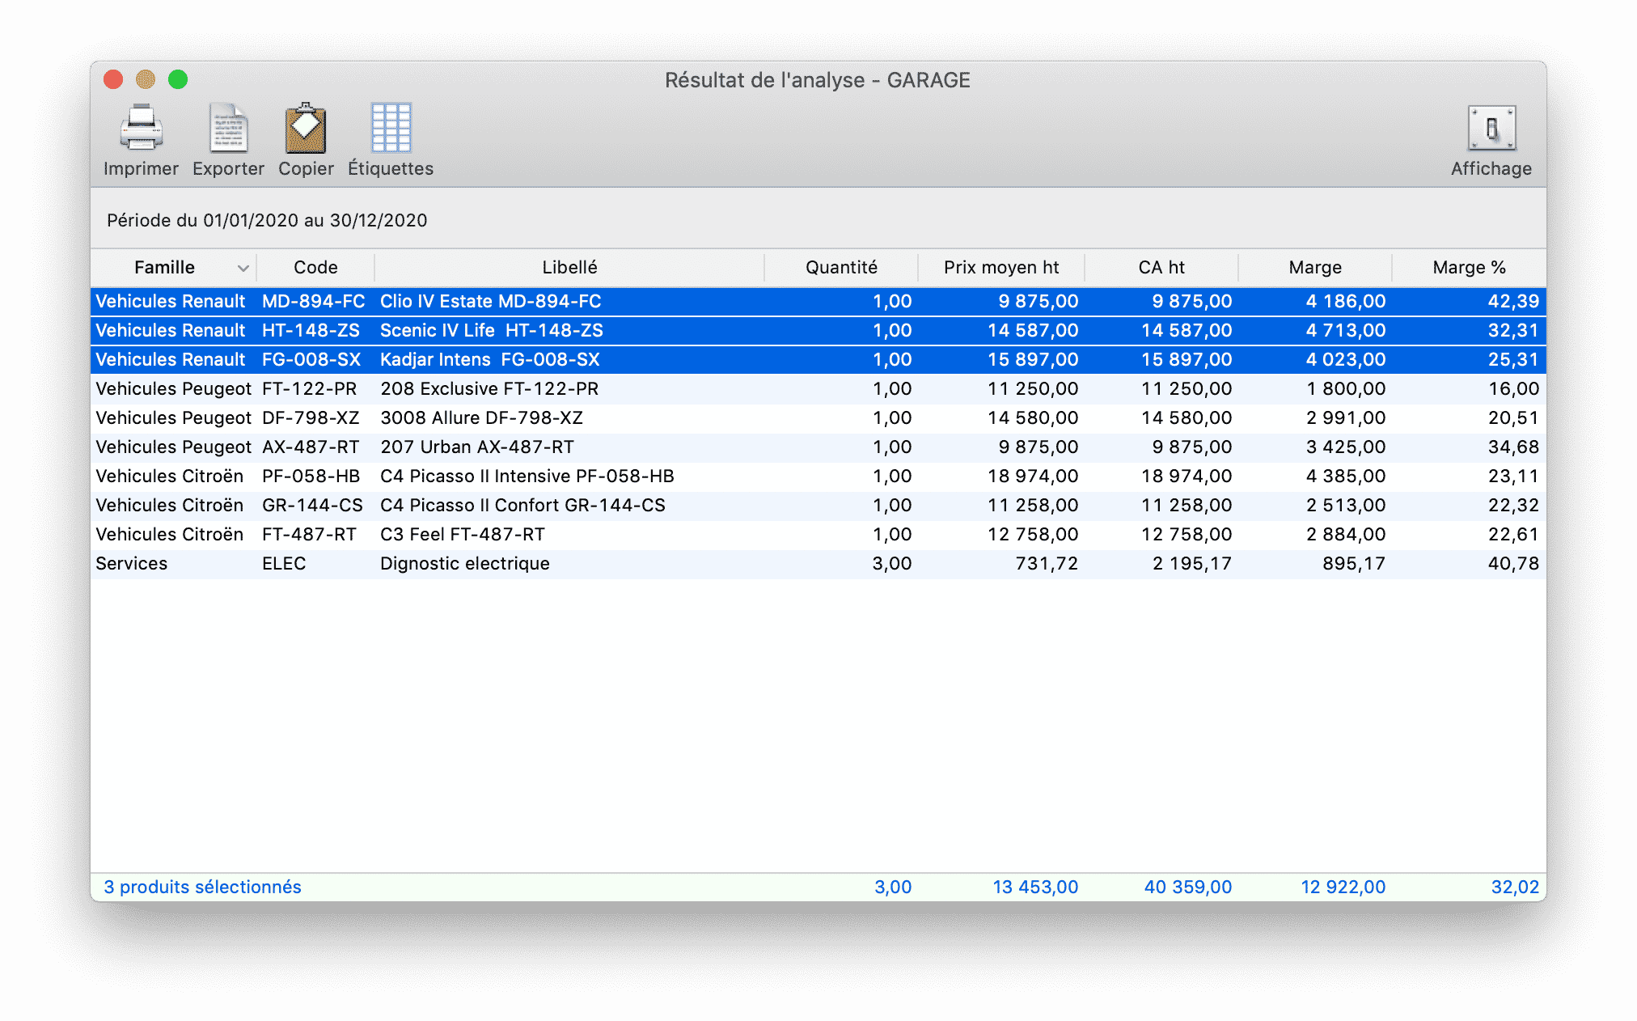
Task: Click the 3 produits sélectionnés status text
Action: [202, 887]
